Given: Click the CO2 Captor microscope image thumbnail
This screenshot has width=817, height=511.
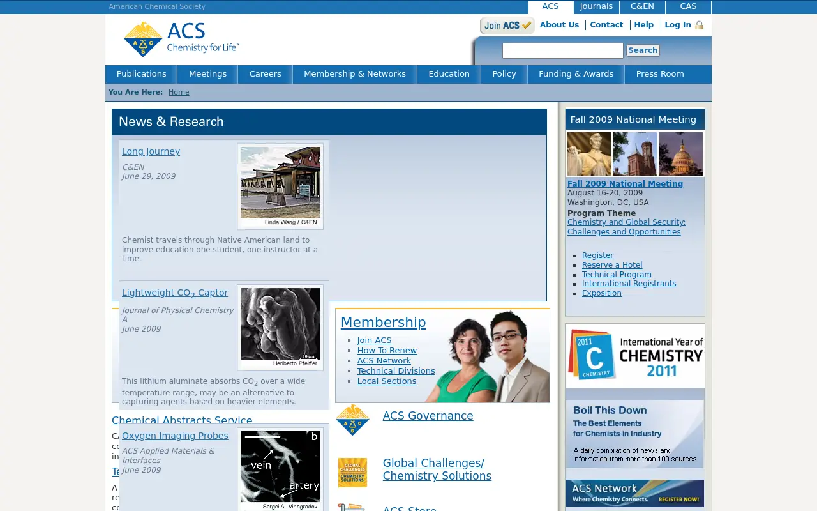Looking at the screenshot, I should [280, 327].
